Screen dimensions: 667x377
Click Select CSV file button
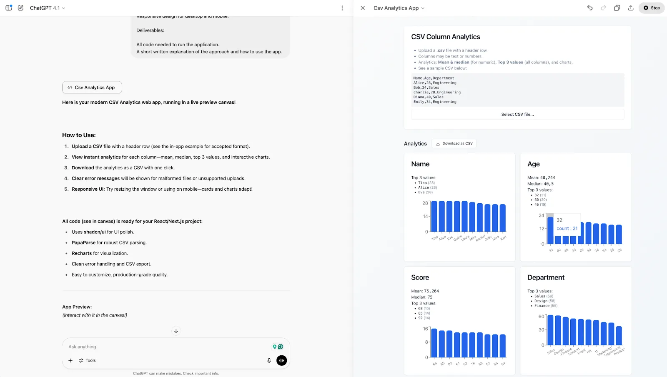tap(517, 114)
